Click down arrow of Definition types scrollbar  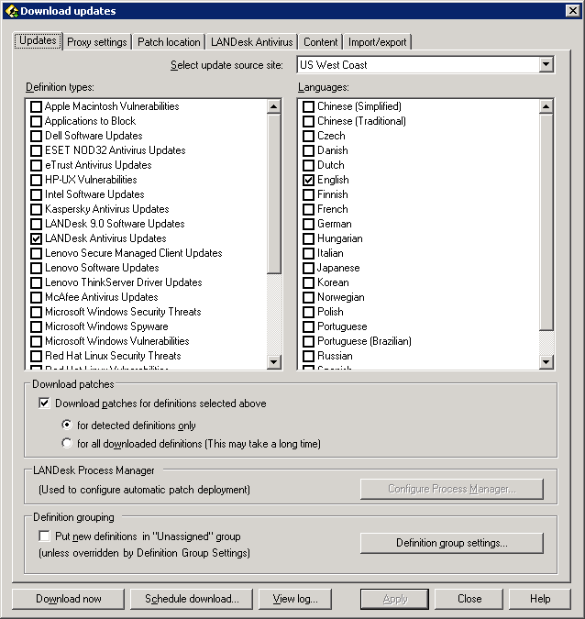pyautogui.click(x=273, y=361)
